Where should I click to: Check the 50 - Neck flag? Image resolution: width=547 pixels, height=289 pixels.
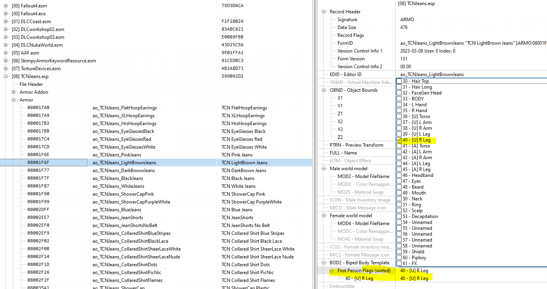click(399, 199)
